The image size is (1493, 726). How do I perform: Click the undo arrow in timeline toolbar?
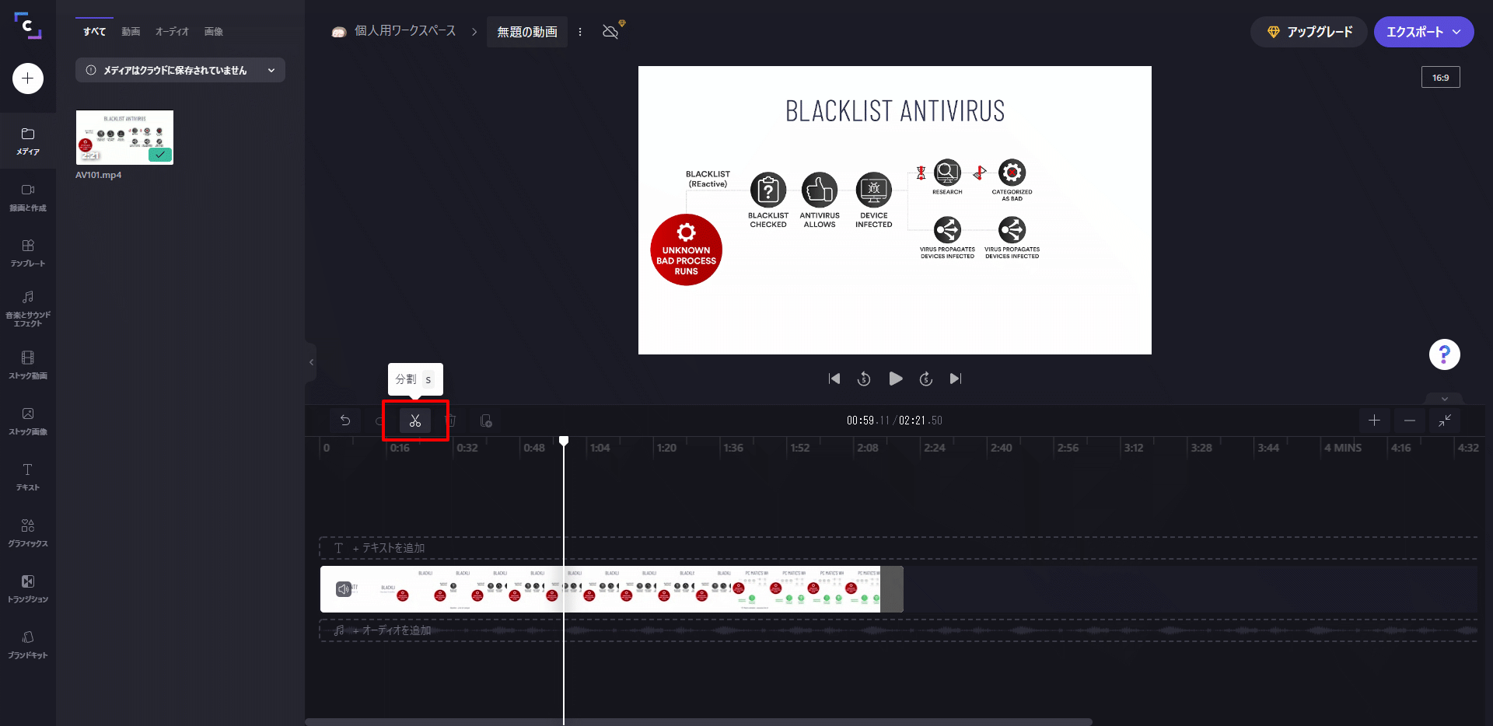(x=345, y=421)
